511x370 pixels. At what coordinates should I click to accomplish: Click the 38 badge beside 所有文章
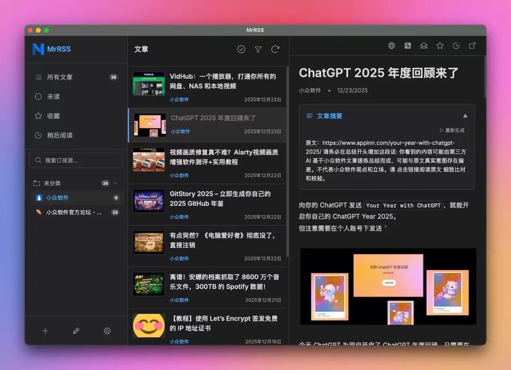click(x=114, y=77)
